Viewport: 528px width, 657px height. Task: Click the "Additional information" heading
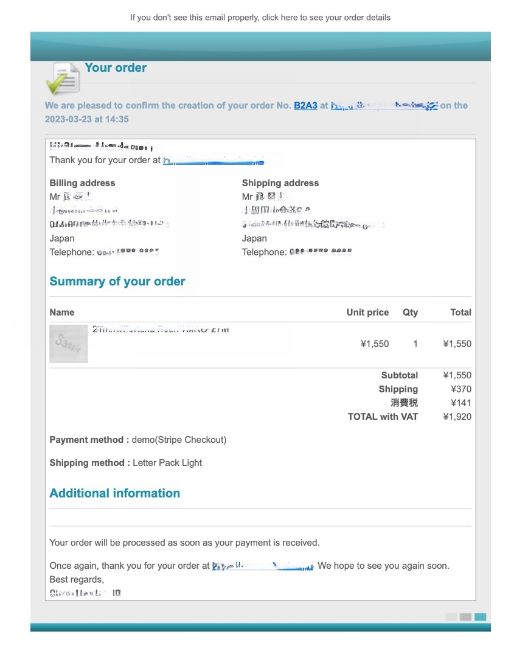pyautogui.click(x=115, y=493)
